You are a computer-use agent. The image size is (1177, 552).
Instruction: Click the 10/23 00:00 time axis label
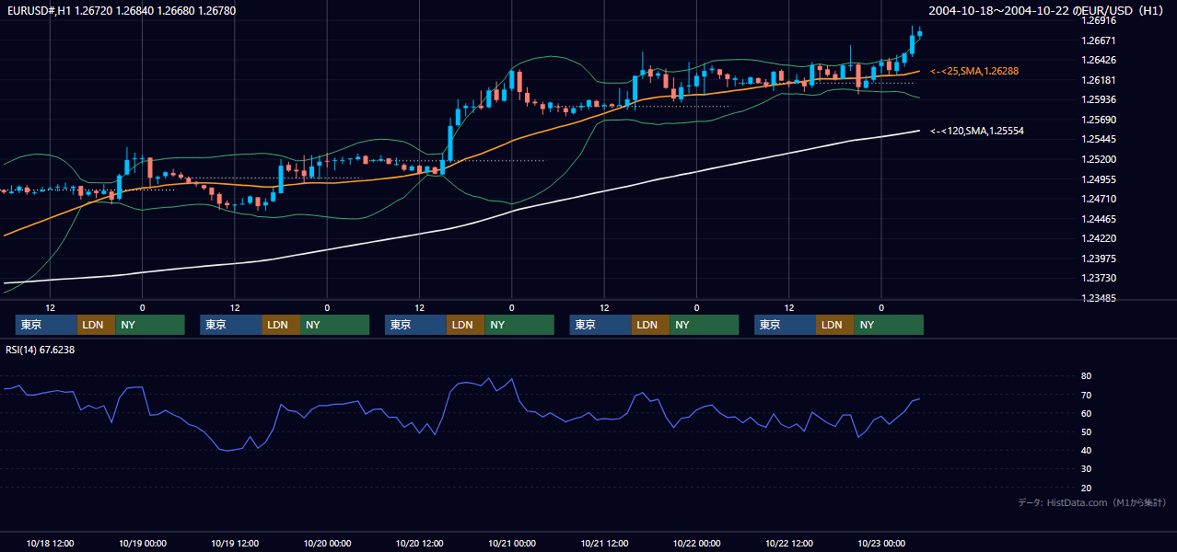click(x=881, y=543)
